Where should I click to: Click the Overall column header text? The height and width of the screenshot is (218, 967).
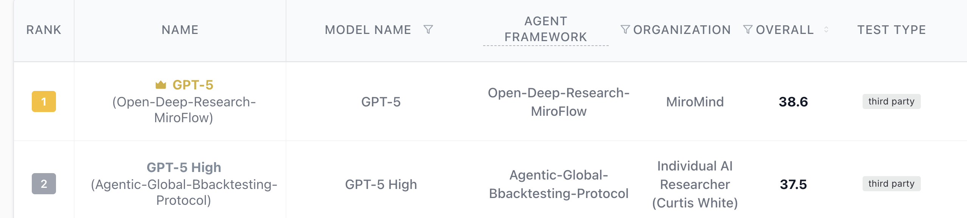click(785, 30)
